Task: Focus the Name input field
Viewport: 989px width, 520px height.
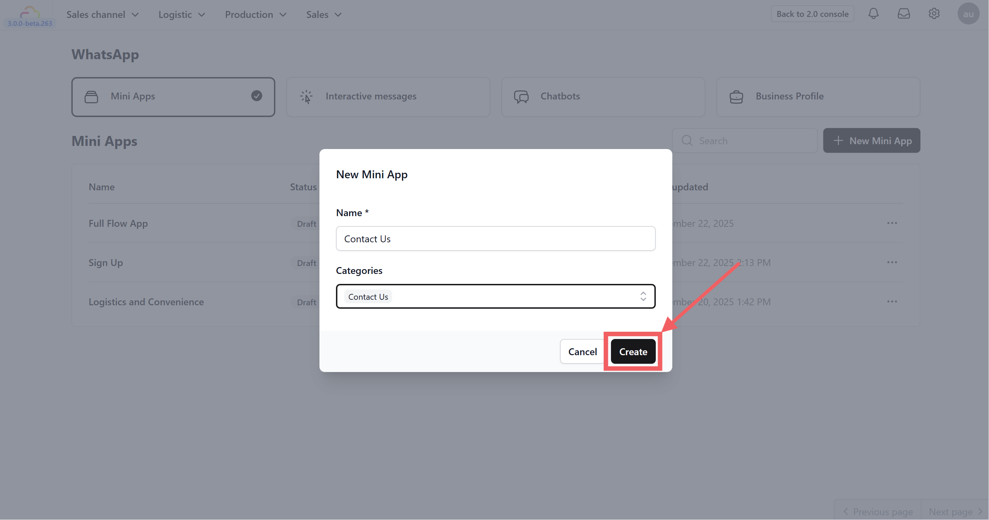Action: point(495,238)
